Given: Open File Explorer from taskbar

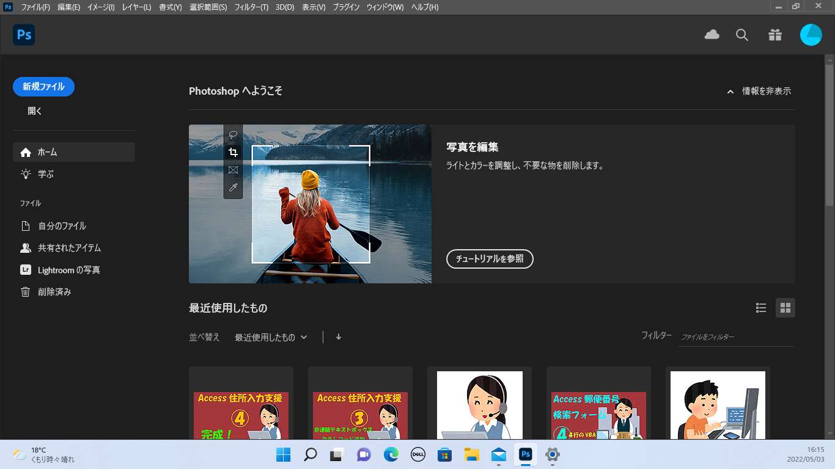Looking at the screenshot, I should [471, 455].
